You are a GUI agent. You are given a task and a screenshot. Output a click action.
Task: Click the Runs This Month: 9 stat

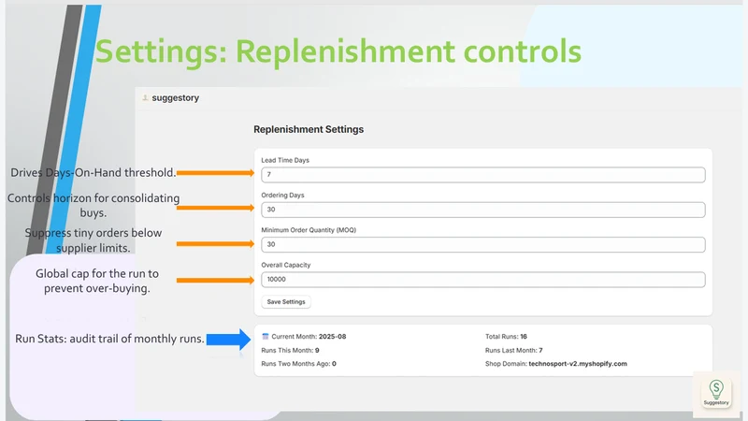coord(290,350)
